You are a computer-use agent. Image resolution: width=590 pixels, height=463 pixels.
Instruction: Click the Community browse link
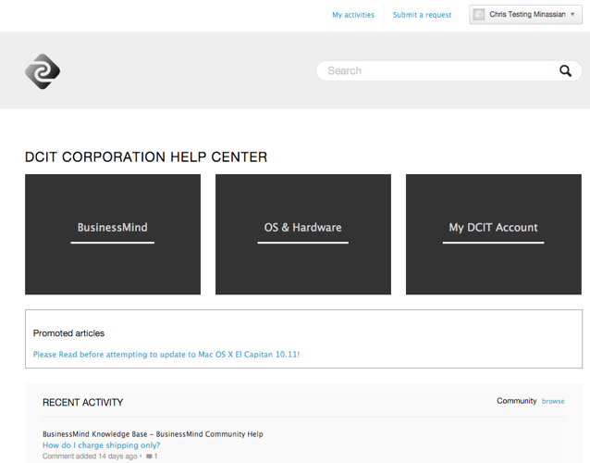[553, 401]
